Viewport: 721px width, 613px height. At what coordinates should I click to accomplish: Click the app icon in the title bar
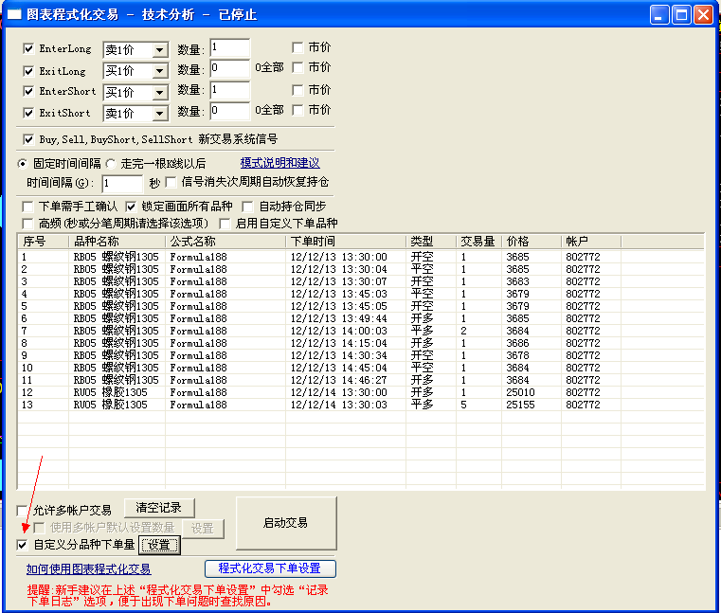click(14, 14)
